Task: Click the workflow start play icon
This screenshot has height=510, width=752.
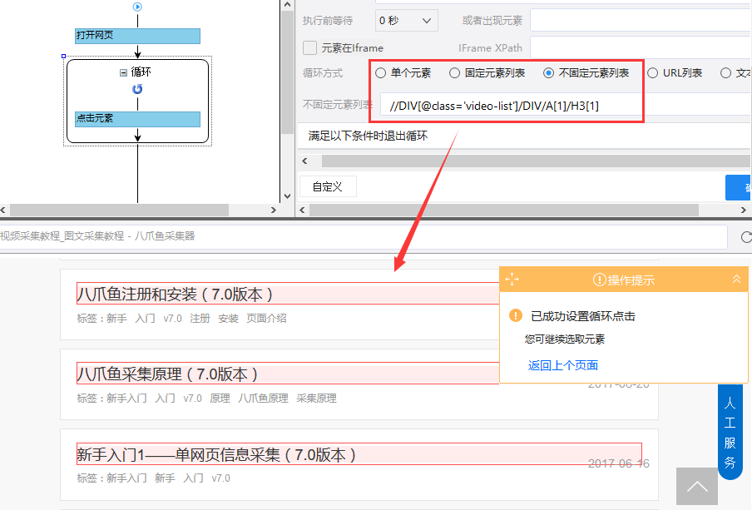Action: tap(137, 7)
